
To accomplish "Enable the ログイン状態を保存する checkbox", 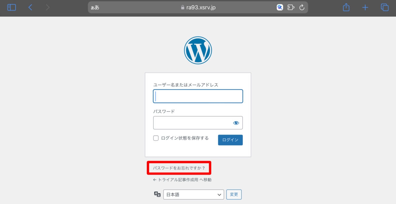I will [x=156, y=138].
